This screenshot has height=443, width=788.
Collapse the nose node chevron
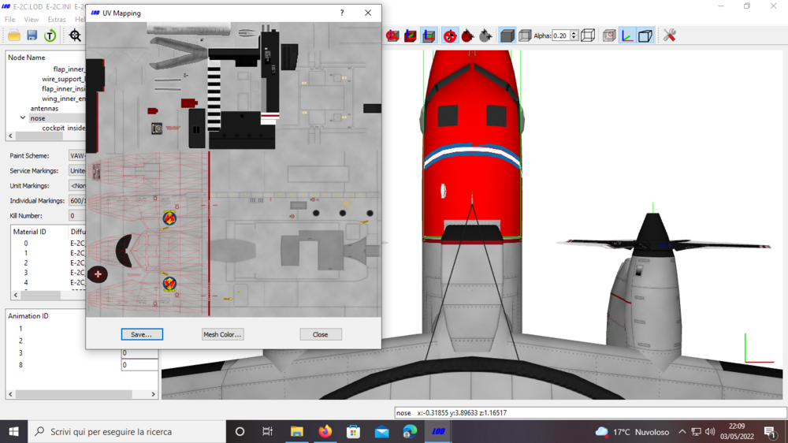click(23, 118)
